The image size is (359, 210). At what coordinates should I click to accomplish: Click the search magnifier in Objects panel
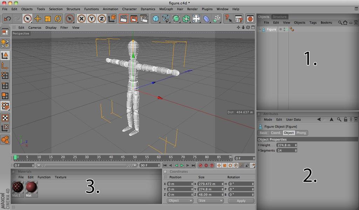(x=340, y=23)
